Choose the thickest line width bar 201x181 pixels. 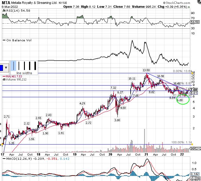(x=35, y=66)
